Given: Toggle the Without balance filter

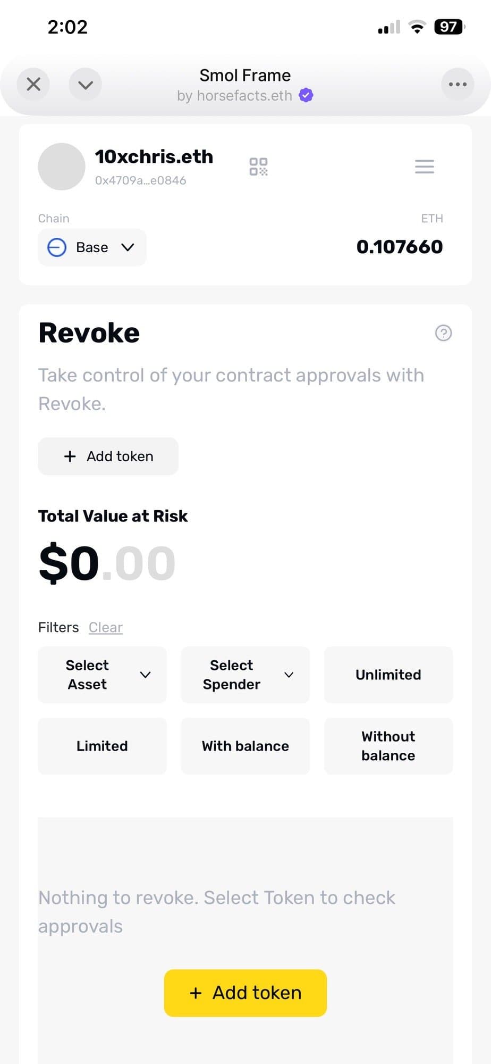Looking at the screenshot, I should [x=388, y=746].
